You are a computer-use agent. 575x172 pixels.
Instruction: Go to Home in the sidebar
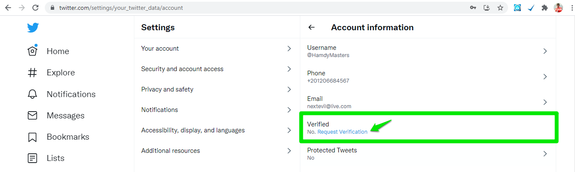pos(58,51)
